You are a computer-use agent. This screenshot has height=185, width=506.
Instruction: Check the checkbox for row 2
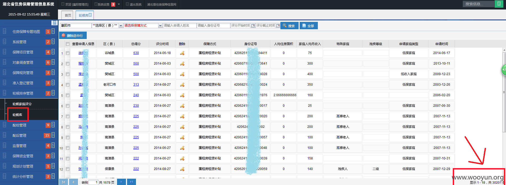(x=67, y=64)
